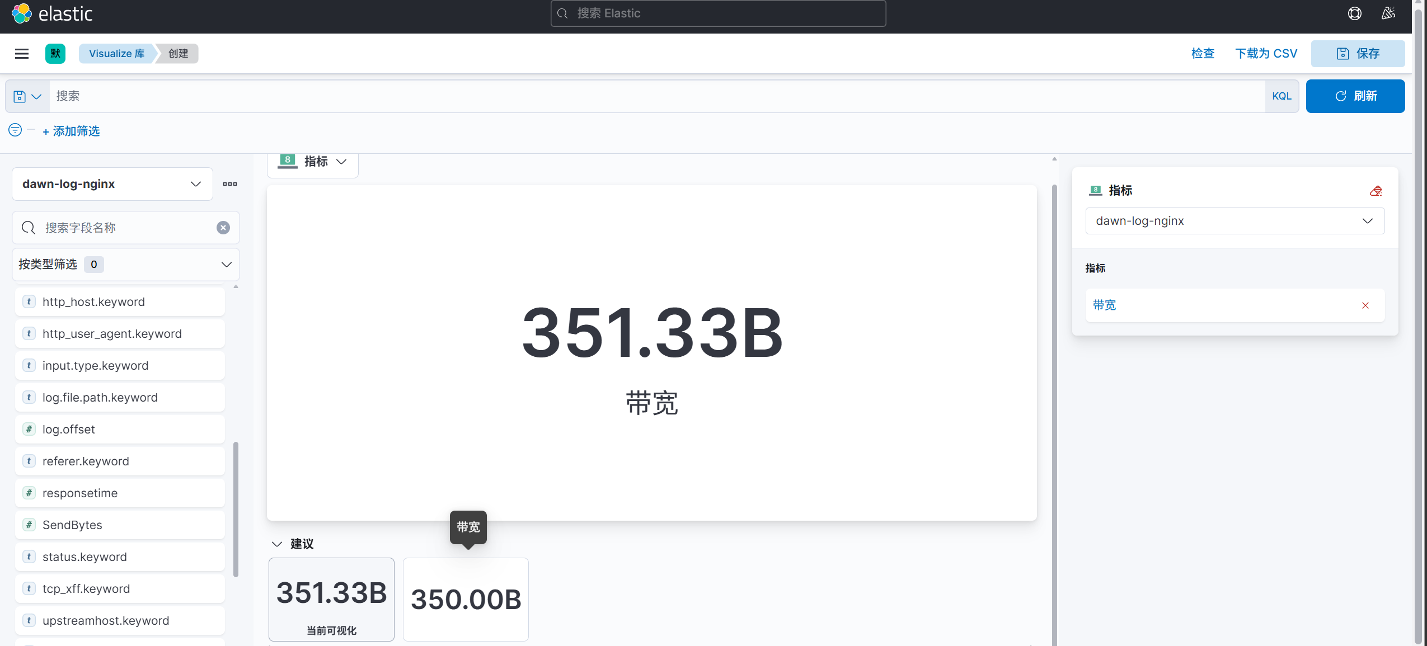Expand the 按类型筛选 filter dropdown

(x=126, y=265)
